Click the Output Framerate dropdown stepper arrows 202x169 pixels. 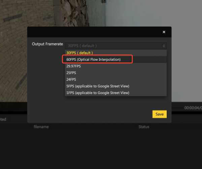164,46
